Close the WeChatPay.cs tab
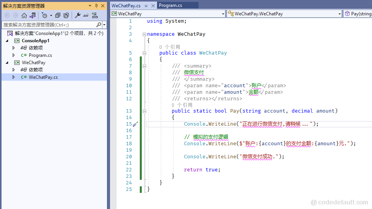372x209 pixels. point(153,6)
